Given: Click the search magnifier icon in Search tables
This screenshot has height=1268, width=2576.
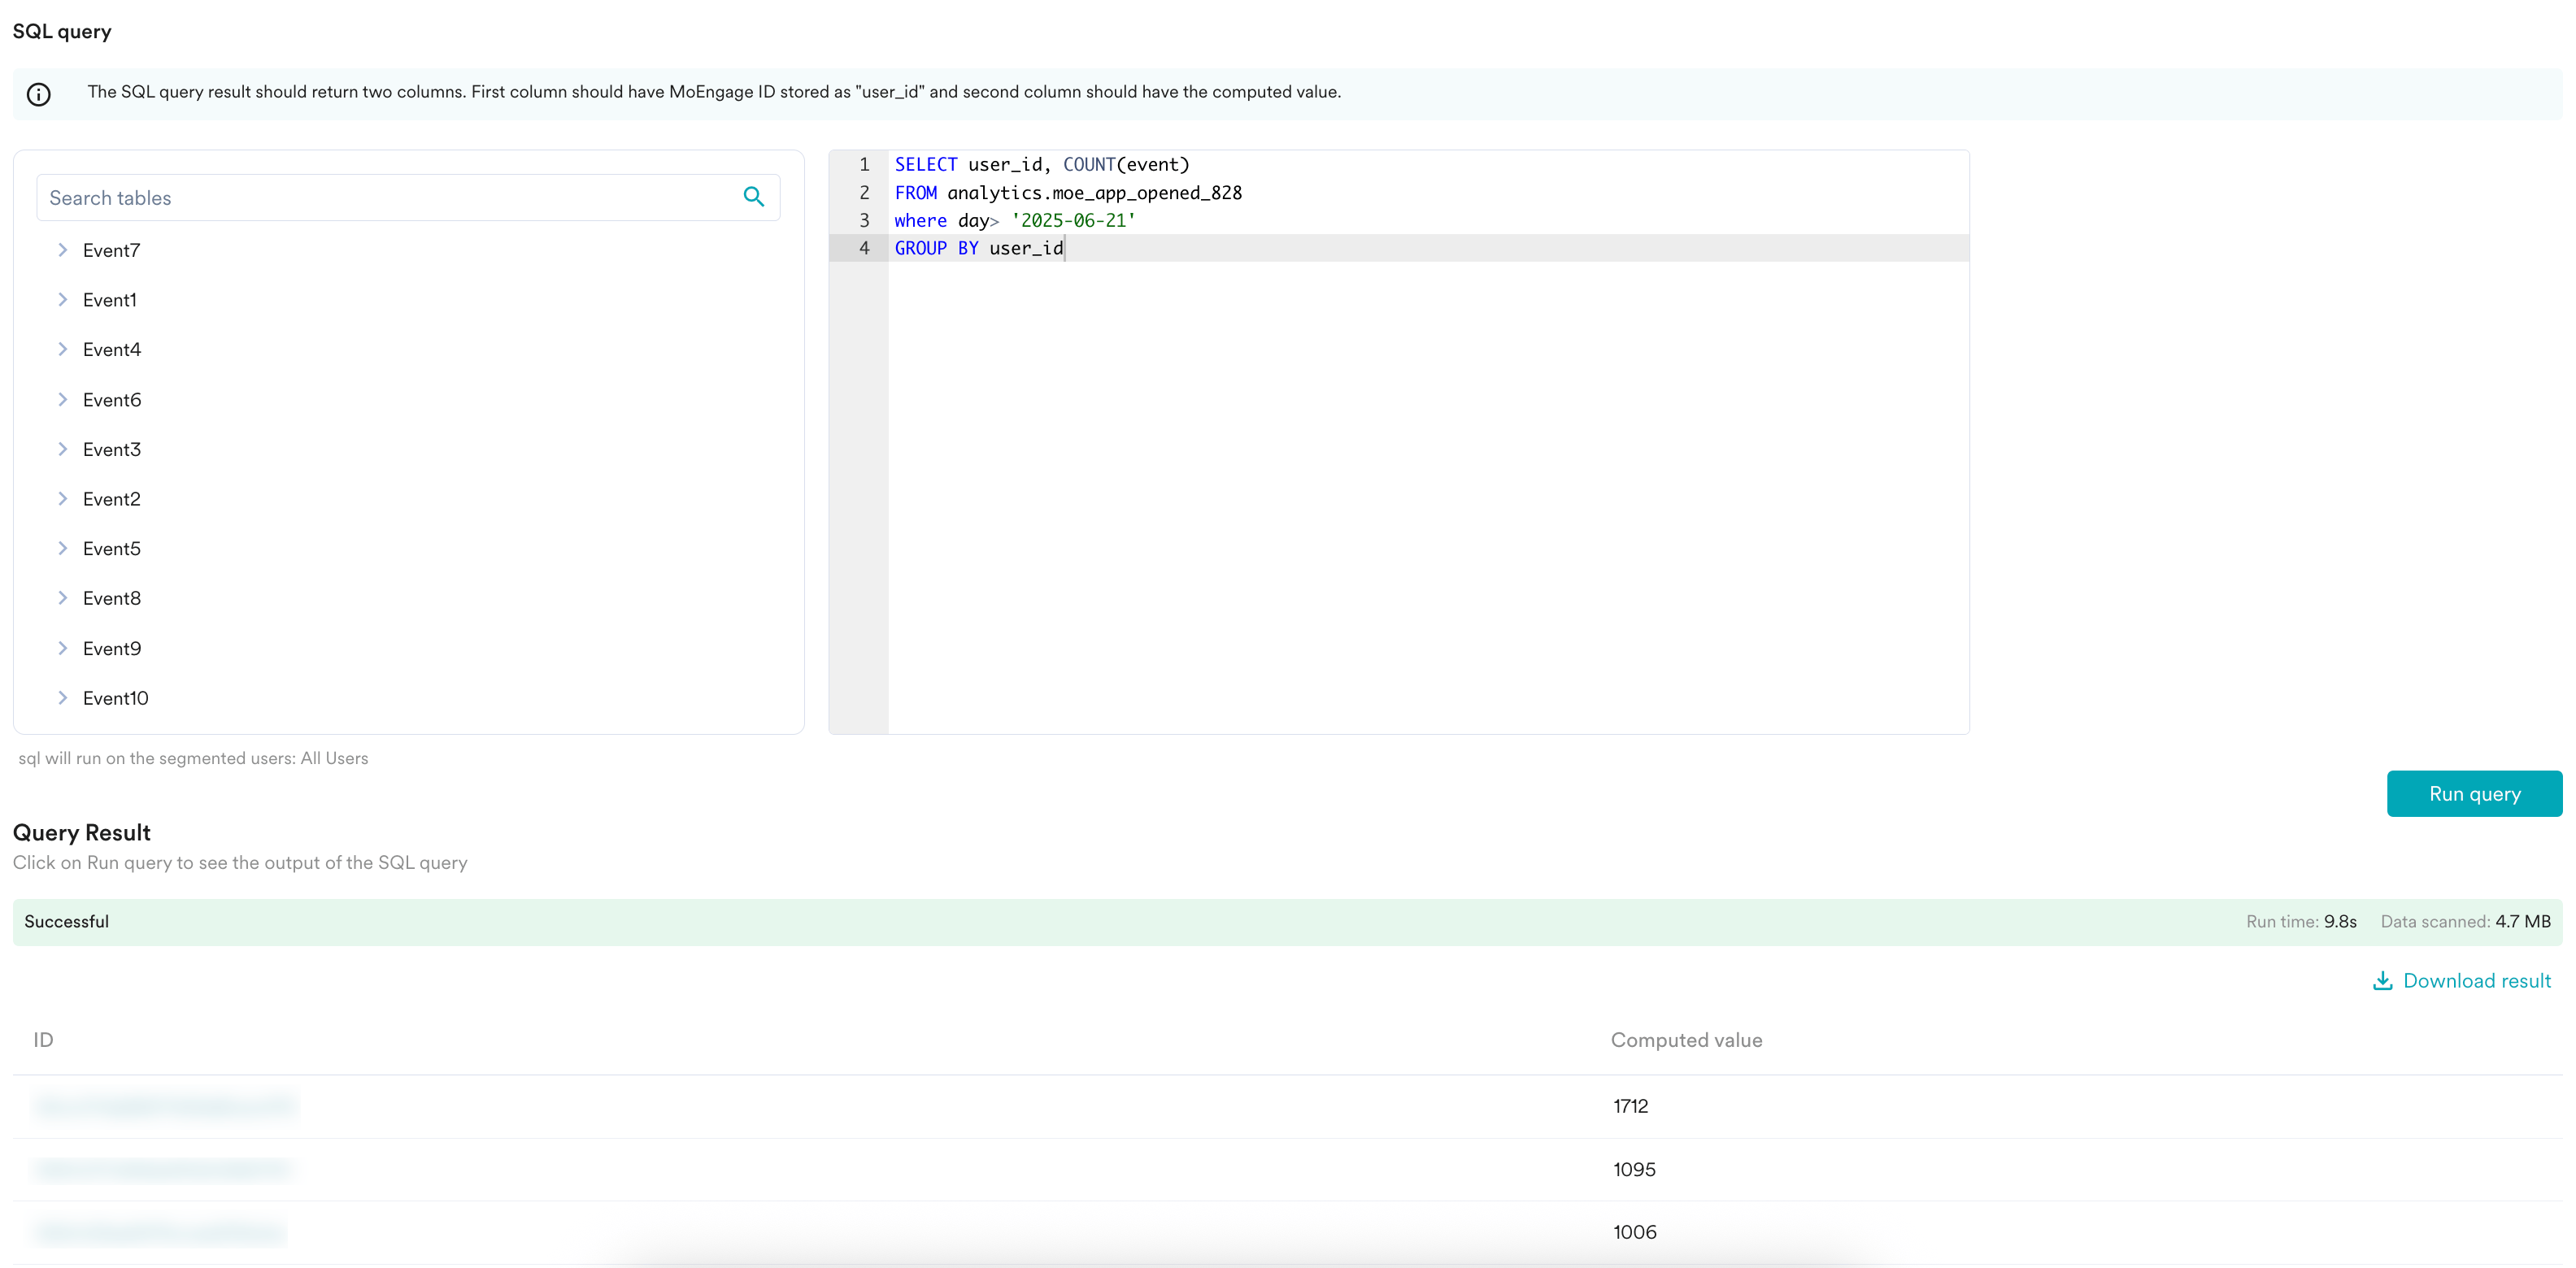Looking at the screenshot, I should (x=754, y=197).
